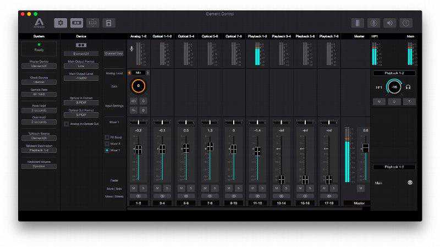Click the help question mark icon
This screenshot has width=440, height=247.
(406, 23)
